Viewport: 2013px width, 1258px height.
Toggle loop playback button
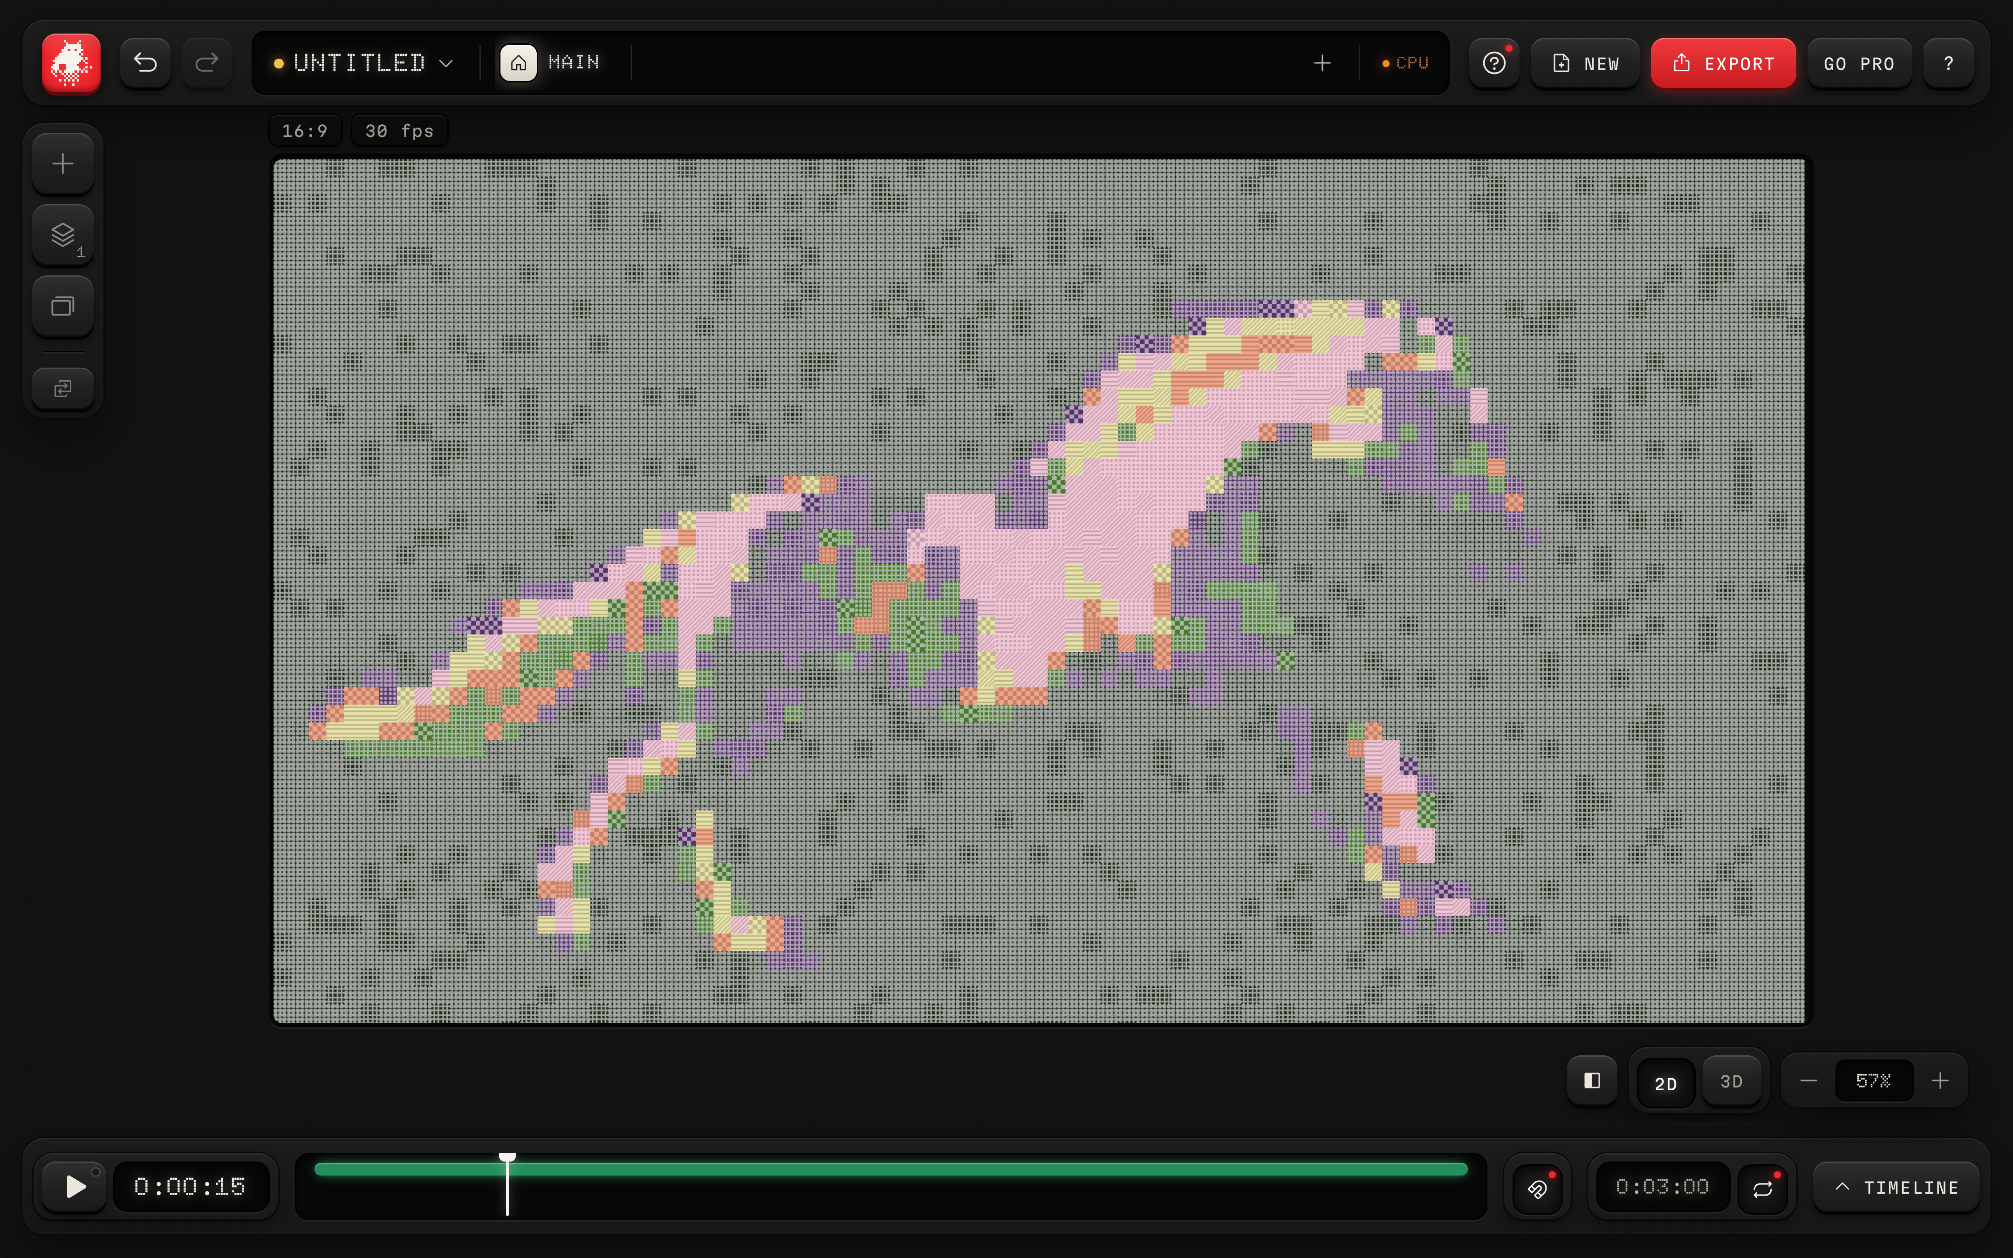pyautogui.click(x=1763, y=1188)
